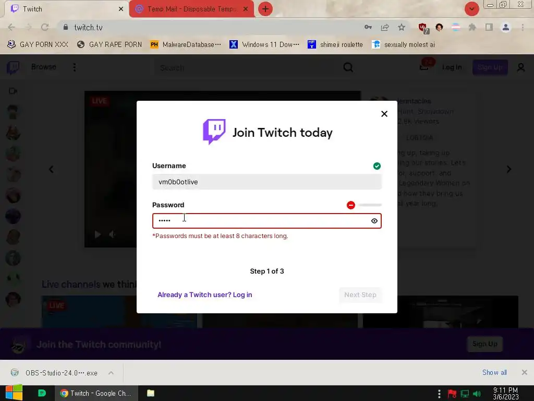
Task: Close the downloads bar
Action: 525,372
